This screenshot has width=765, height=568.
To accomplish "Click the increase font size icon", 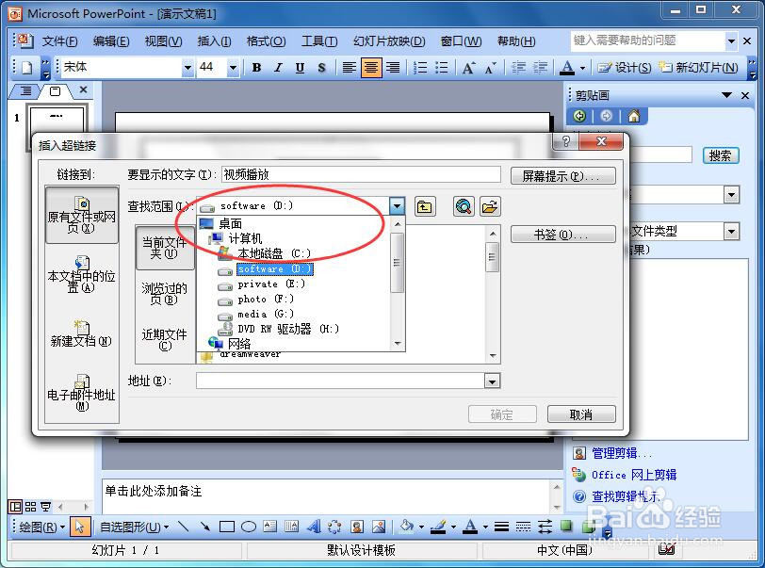I will point(468,68).
